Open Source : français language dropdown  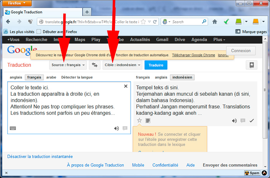(x=68, y=65)
